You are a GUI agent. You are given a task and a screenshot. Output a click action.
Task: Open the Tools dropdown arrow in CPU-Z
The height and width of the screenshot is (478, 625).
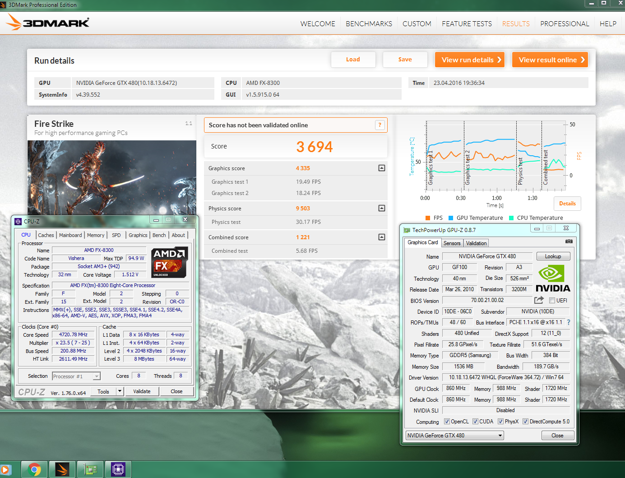pos(120,391)
